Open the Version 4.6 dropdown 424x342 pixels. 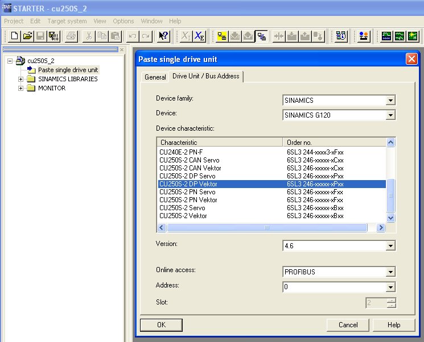tap(390, 246)
